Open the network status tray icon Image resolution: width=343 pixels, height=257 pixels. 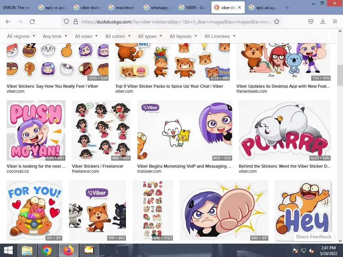click(303, 251)
